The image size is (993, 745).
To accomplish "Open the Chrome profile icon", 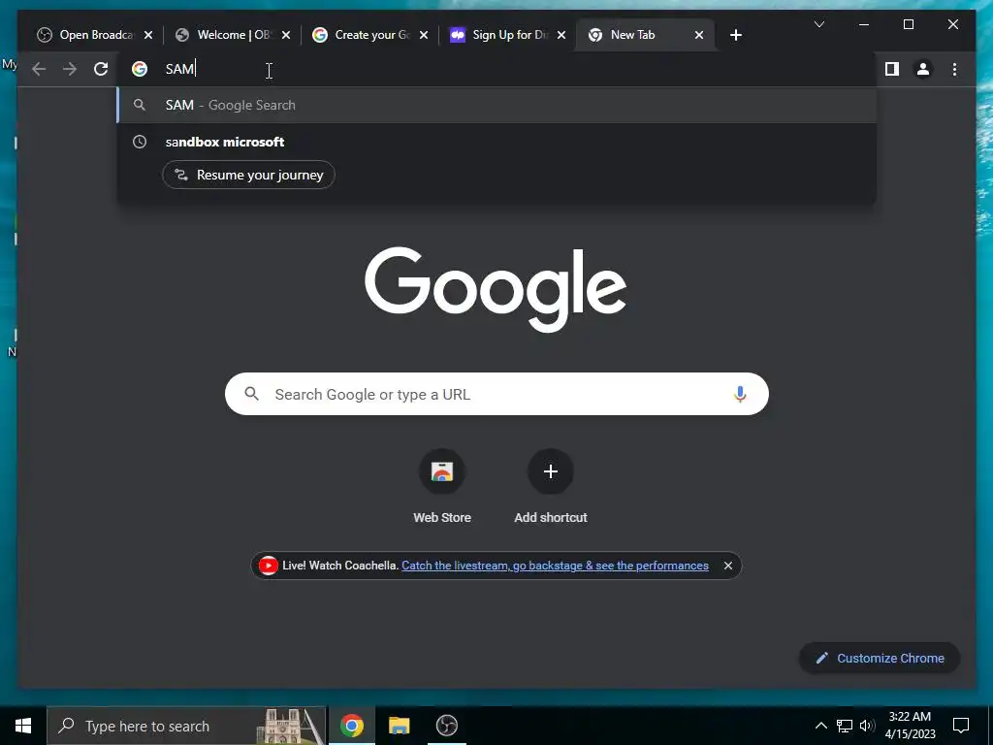I will click(x=923, y=69).
